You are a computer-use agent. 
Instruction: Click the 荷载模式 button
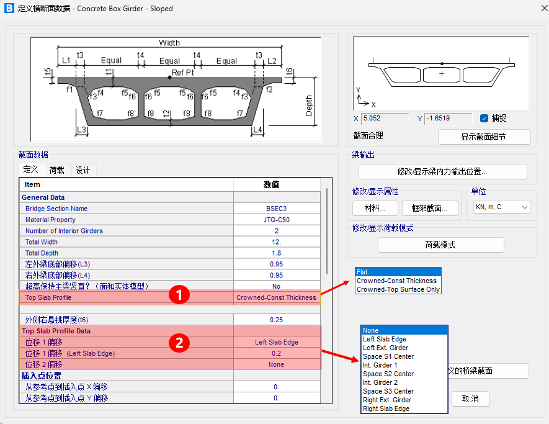tap(440, 245)
